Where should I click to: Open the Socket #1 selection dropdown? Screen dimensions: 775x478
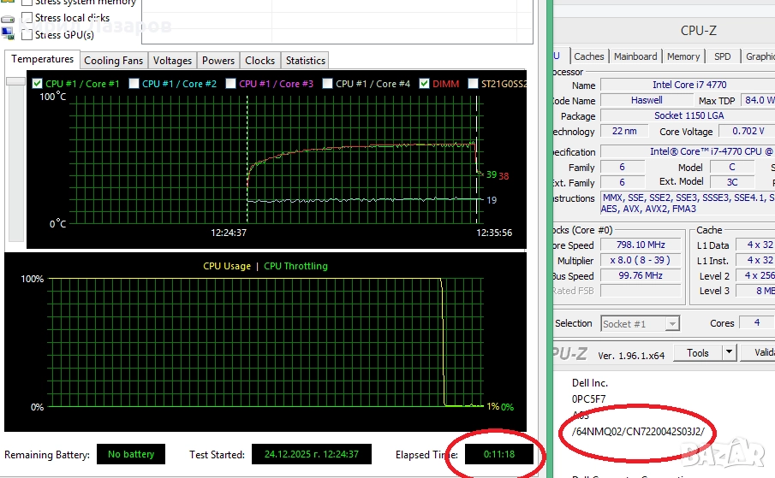click(671, 323)
